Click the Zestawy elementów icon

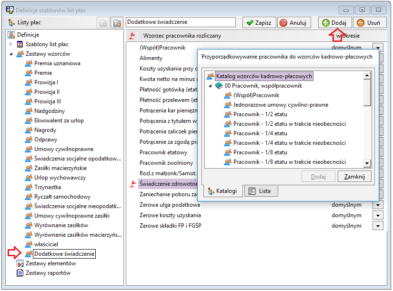pos(20,263)
